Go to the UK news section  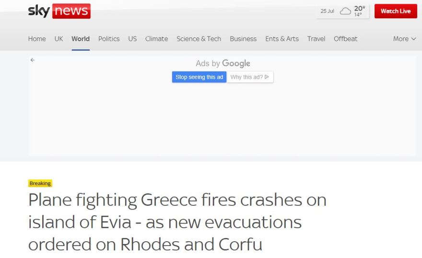[59, 39]
